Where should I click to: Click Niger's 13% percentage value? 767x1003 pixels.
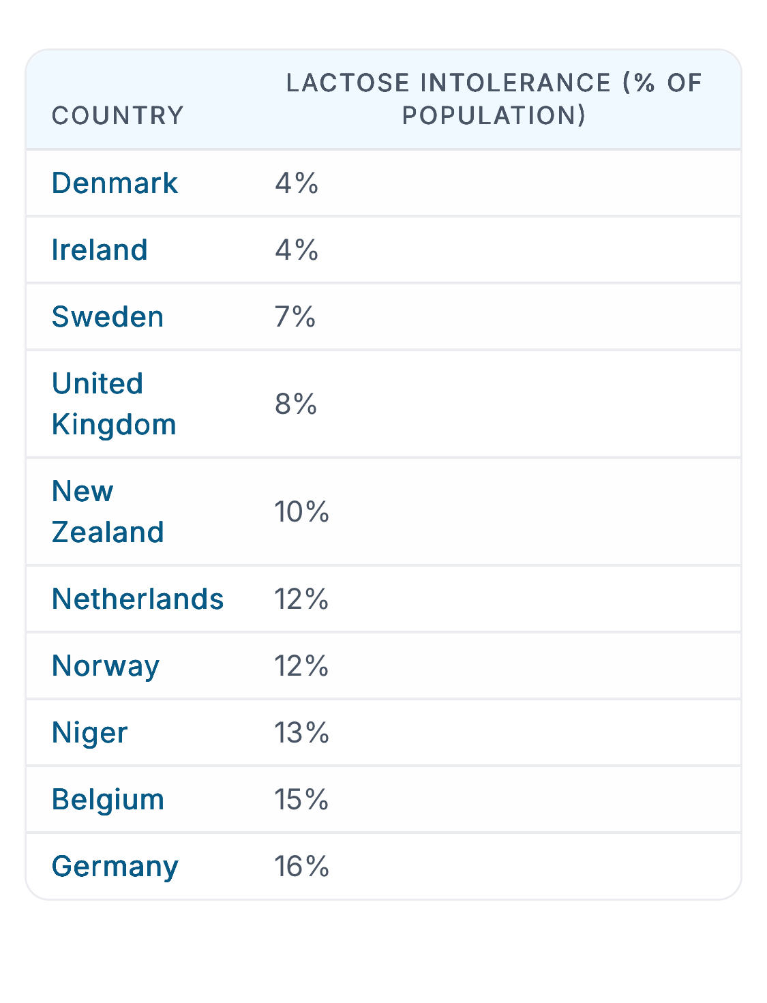pyautogui.click(x=301, y=733)
